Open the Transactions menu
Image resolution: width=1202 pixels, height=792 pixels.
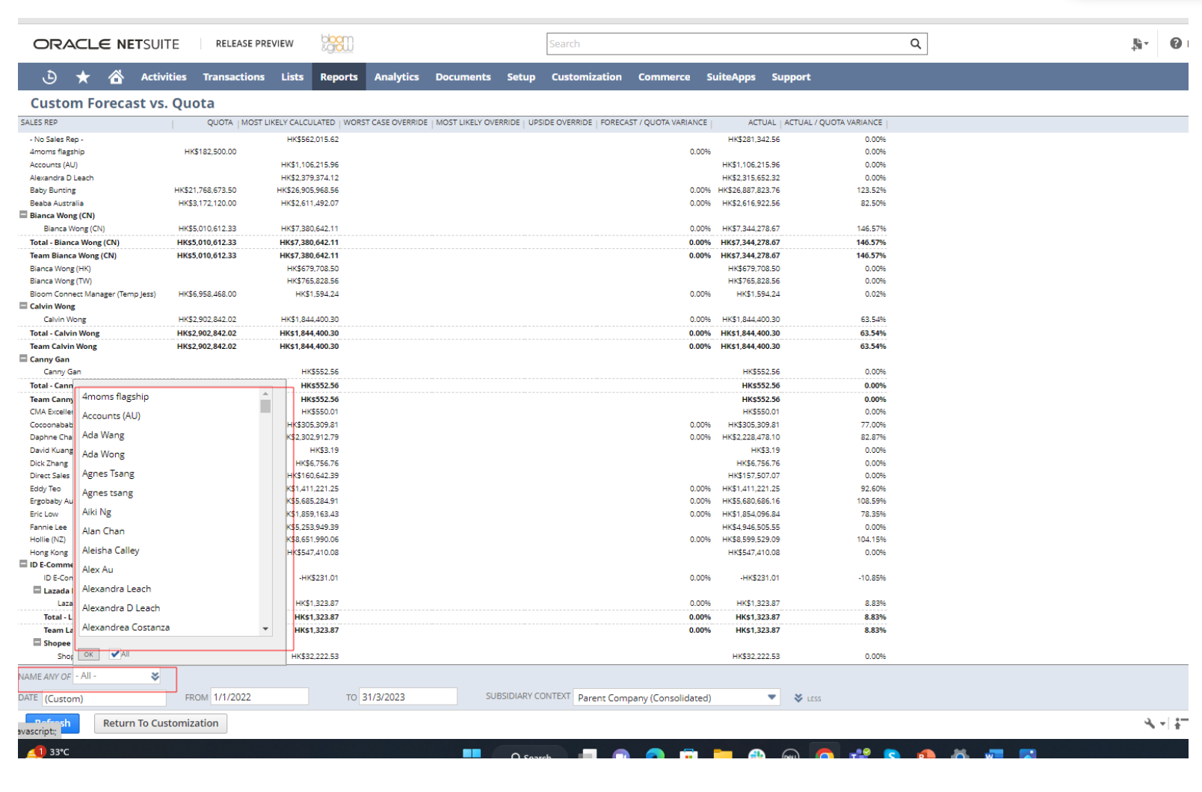coord(234,77)
